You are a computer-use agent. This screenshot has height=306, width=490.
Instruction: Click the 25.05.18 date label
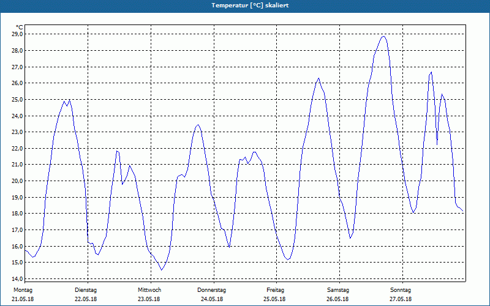pos(274,299)
